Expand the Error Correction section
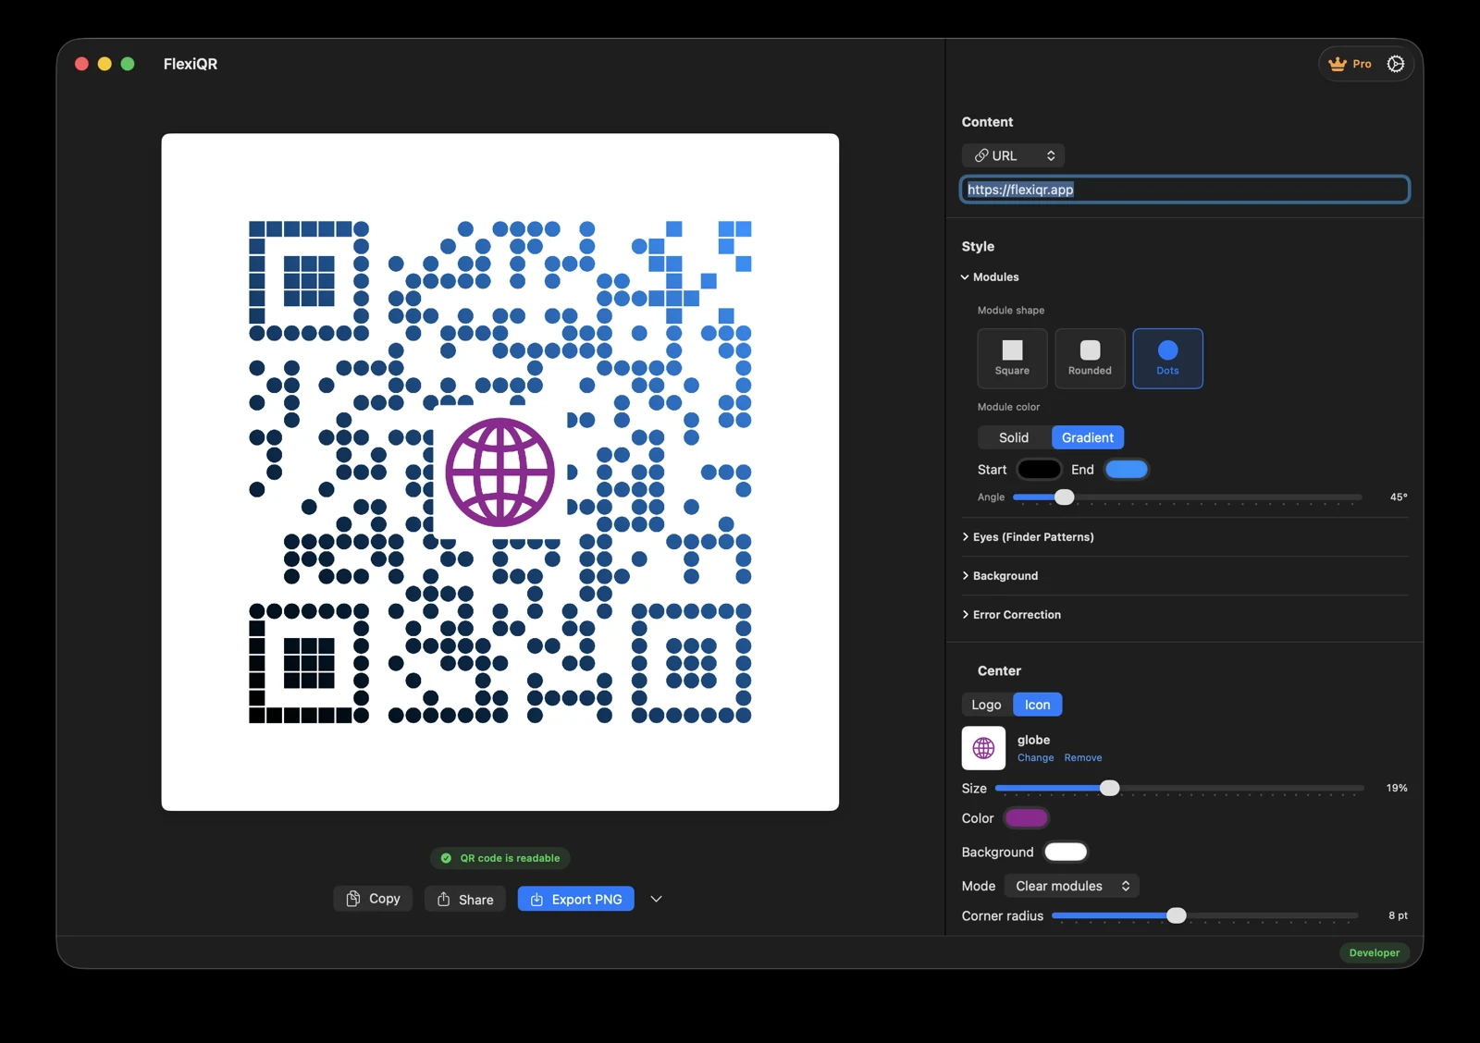The height and width of the screenshot is (1043, 1480). click(1011, 615)
